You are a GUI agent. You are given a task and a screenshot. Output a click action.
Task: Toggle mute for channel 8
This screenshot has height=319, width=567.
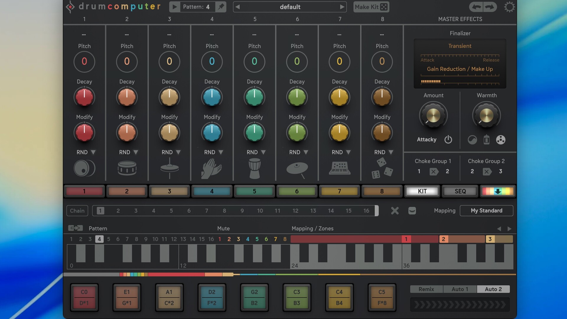click(x=285, y=239)
